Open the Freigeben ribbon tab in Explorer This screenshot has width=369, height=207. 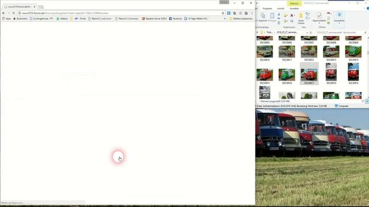(x=268, y=9)
